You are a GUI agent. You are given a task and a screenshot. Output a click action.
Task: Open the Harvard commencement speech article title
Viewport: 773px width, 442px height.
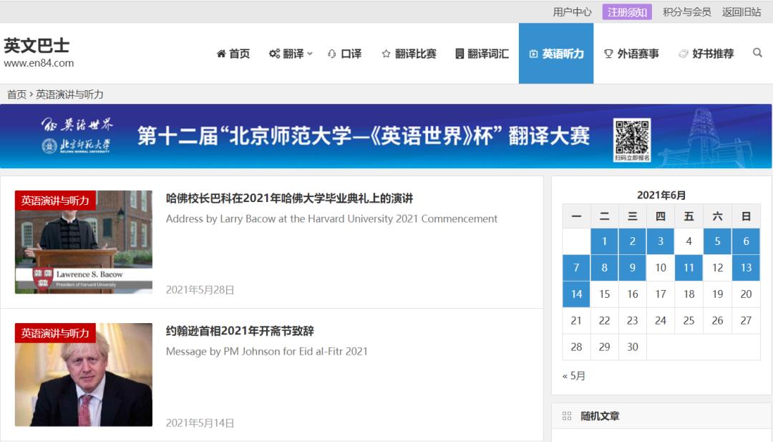[x=289, y=198]
